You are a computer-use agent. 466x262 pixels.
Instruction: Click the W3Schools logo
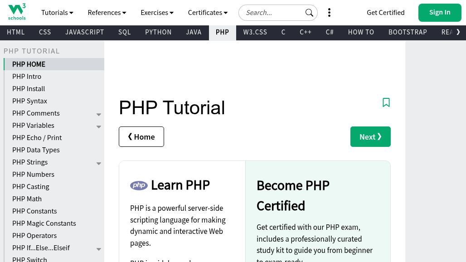(x=17, y=12)
